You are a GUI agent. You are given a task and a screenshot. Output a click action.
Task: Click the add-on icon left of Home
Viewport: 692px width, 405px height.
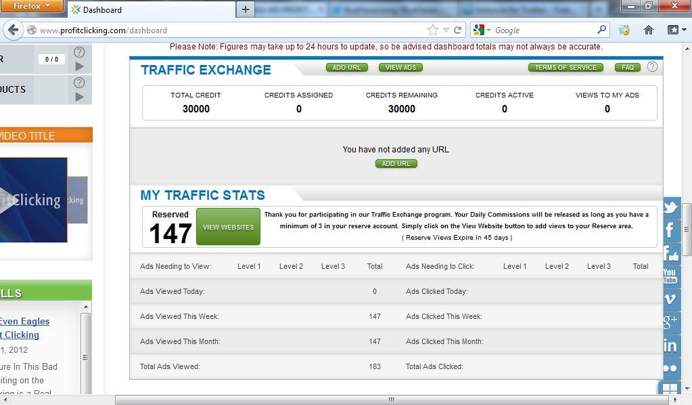point(624,30)
